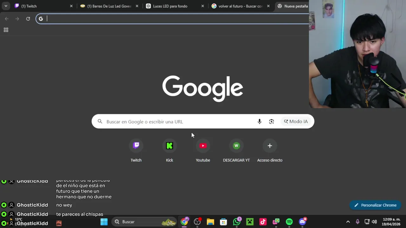Expand the hidden system tray icons
Screen dimensions: 406x228
(x=348, y=222)
